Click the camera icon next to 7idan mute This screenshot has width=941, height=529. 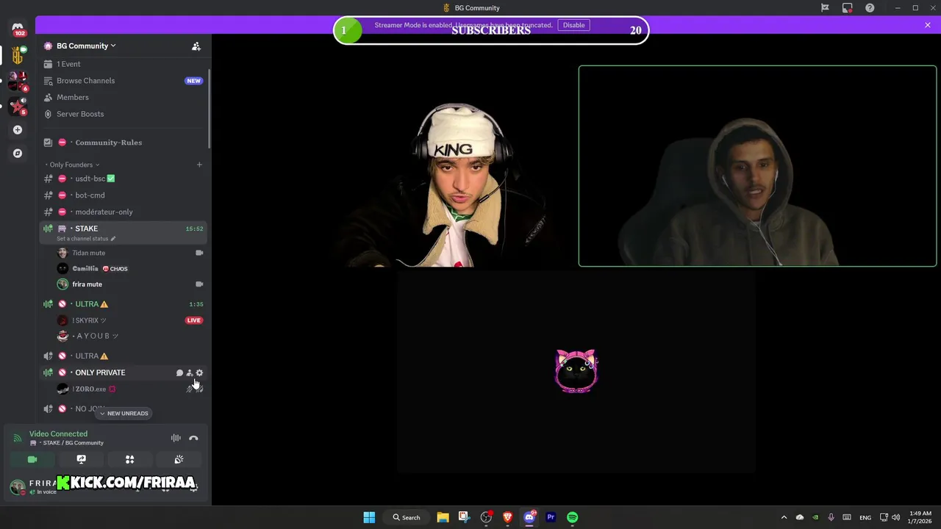(x=199, y=253)
